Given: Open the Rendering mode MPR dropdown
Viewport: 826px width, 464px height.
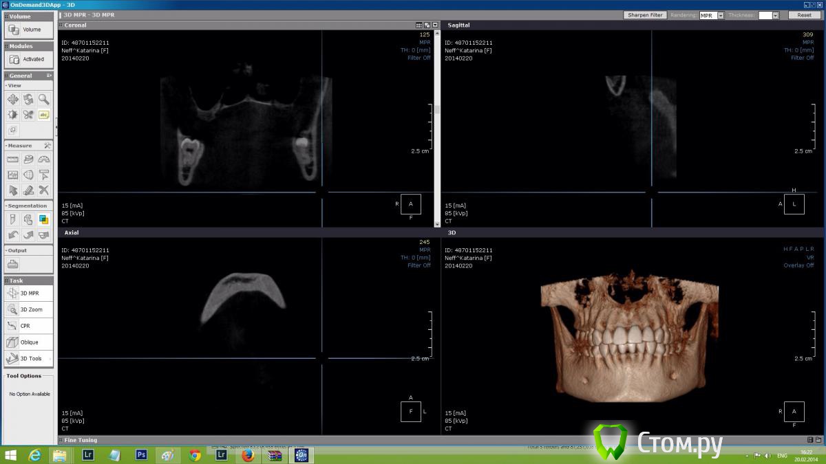Looking at the screenshot, I should point(720,15).
